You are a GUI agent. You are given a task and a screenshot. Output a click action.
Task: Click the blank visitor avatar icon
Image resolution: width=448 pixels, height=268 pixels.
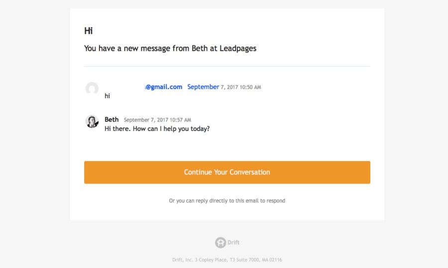point(92,89)
